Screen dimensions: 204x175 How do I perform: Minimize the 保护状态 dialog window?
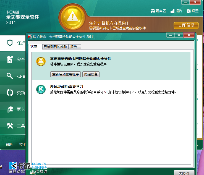(x=171, y=35)
